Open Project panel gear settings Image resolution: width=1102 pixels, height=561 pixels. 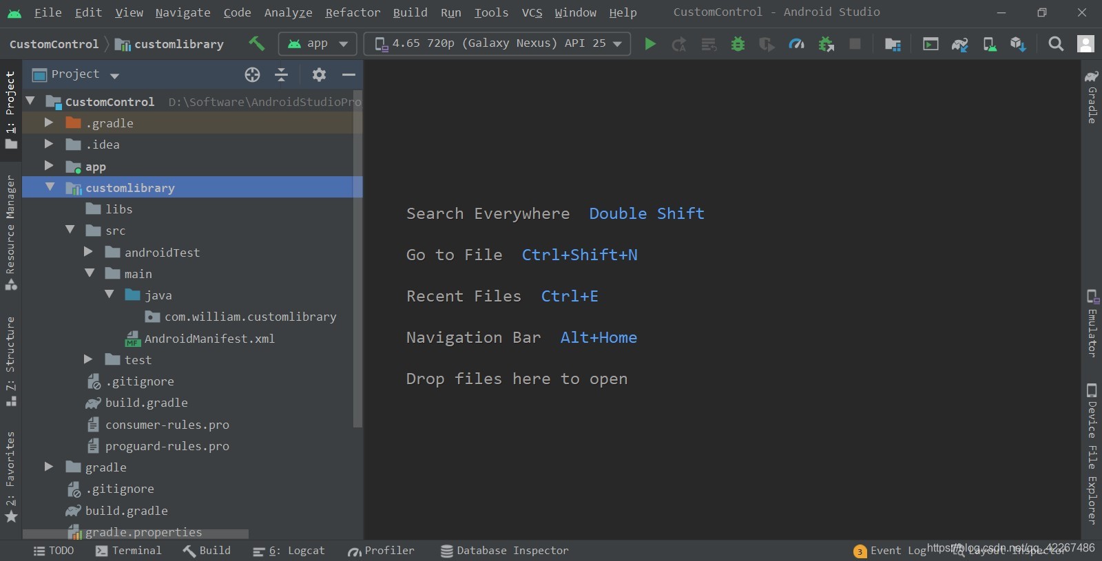(319, 74)
